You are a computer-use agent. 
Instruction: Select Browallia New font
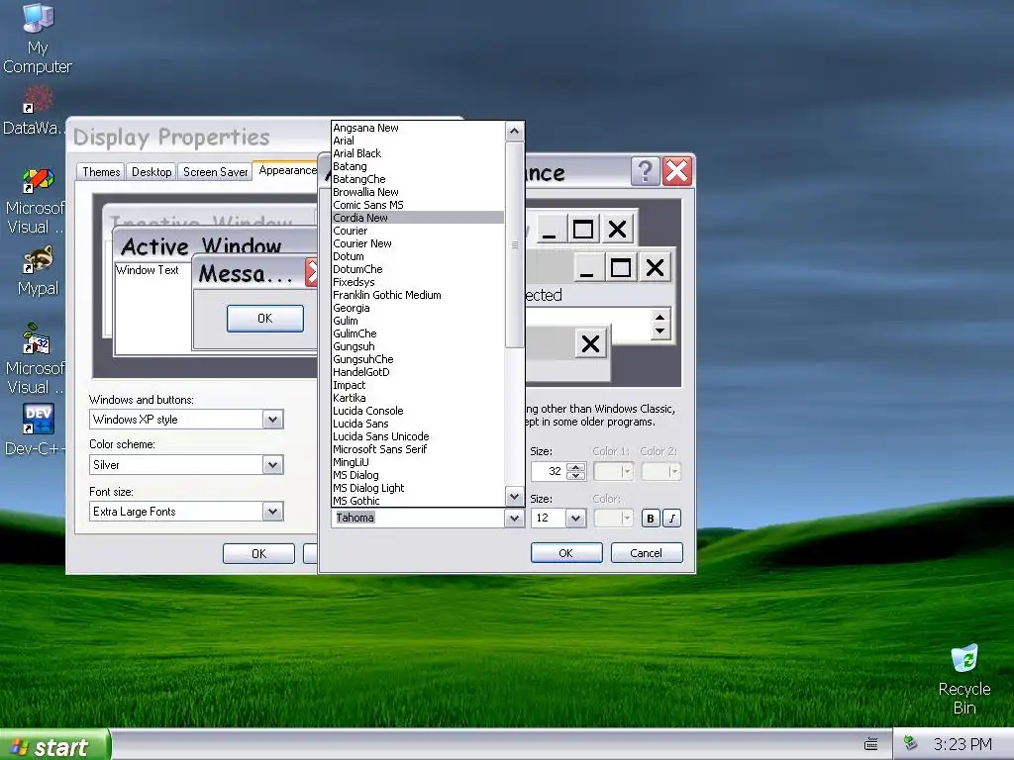(x=418, y=193)
